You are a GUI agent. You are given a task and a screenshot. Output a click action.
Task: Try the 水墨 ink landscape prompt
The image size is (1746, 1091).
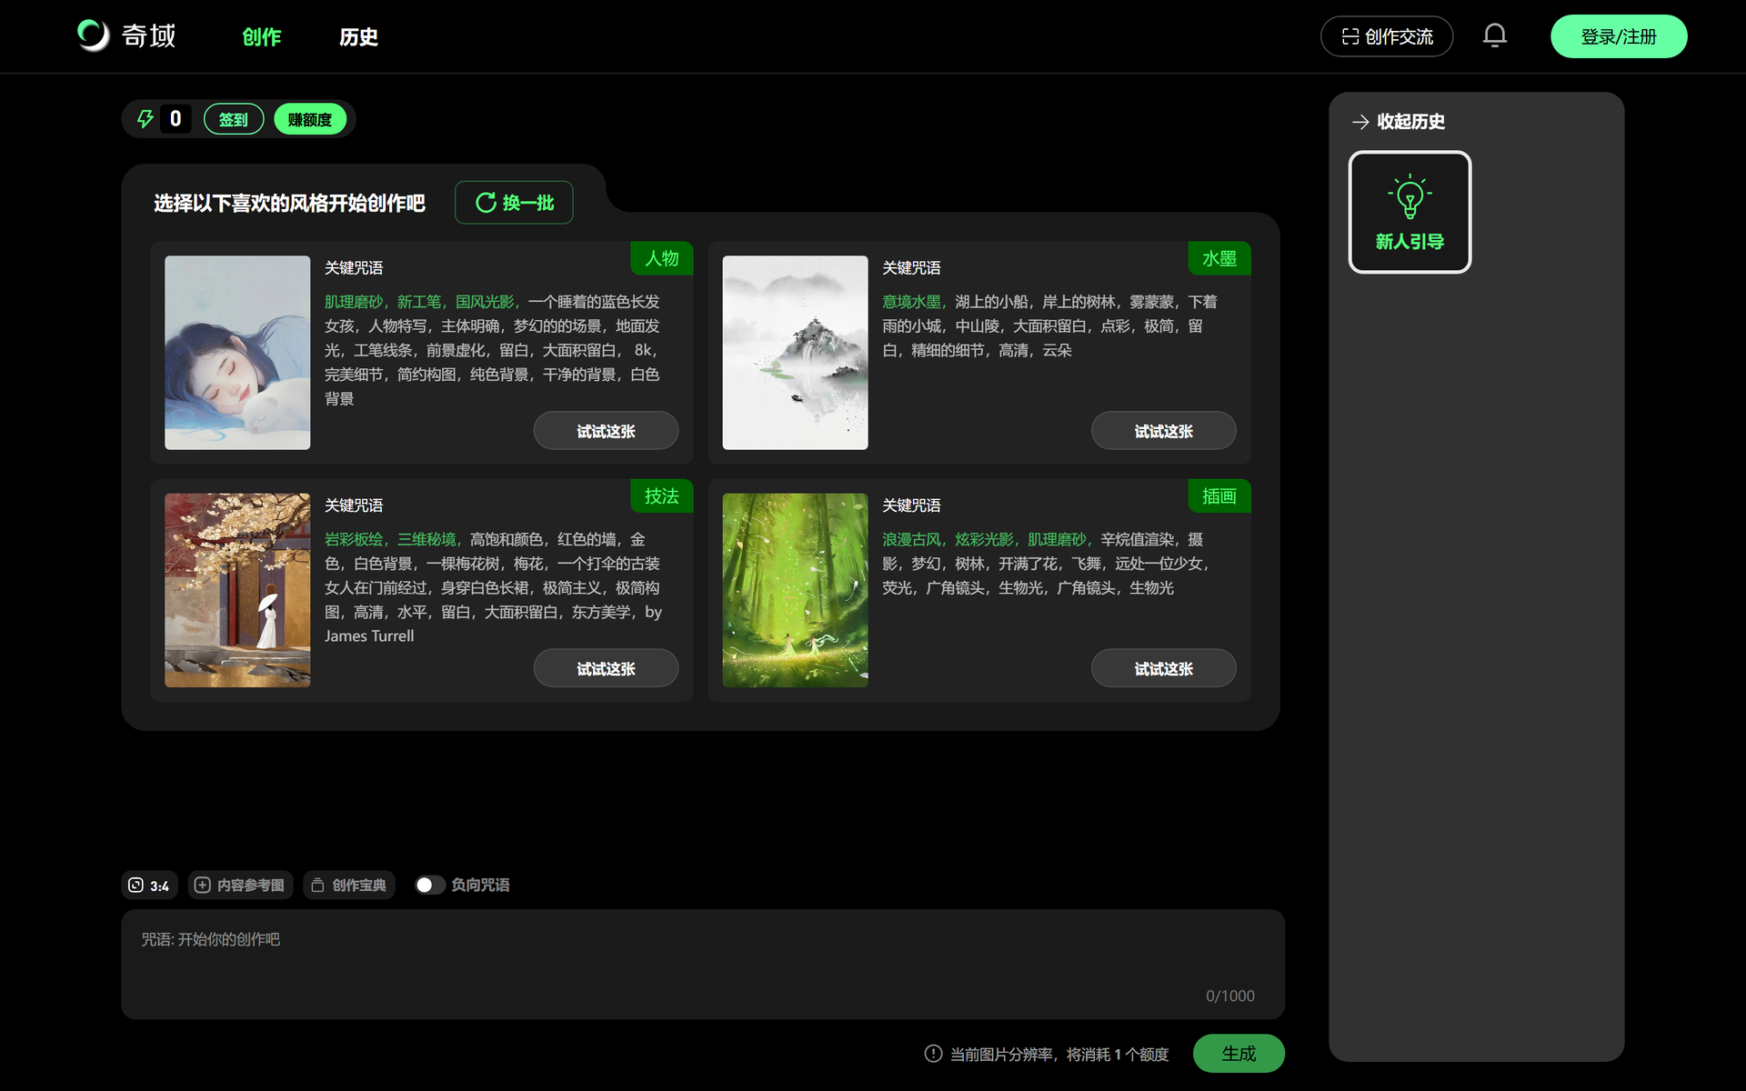click(1163, 431)
